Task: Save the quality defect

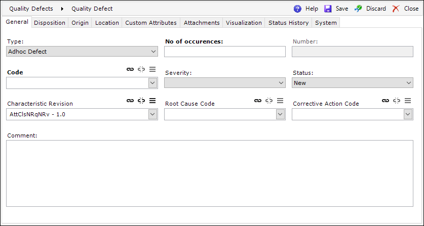Action: (336, 9)
